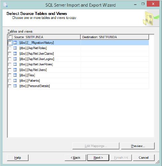Click the table icon beside __MigrationHistory
Image resolution: width=162 pixels, height=166 pixels.
tap(15, 42)
